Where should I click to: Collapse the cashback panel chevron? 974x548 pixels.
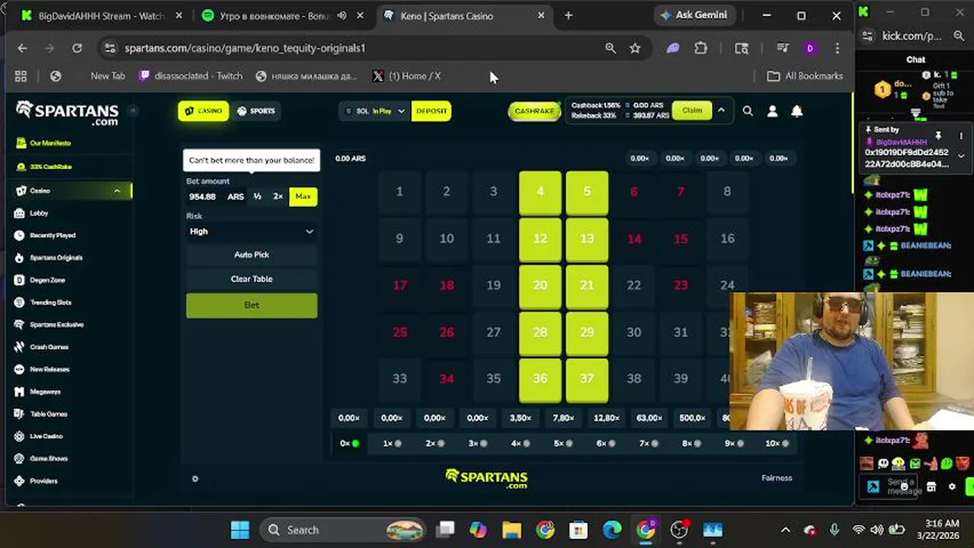tap(721, 111)
